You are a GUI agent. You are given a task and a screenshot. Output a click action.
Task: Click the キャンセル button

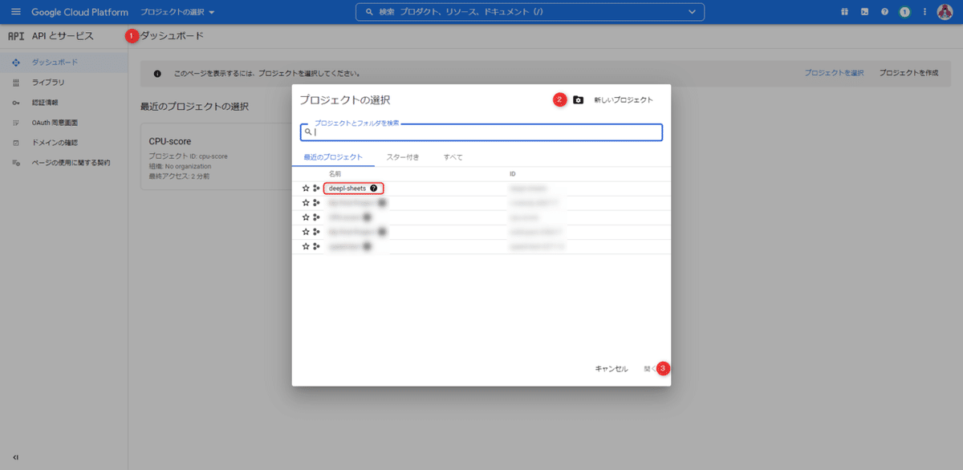click(612, 369)
